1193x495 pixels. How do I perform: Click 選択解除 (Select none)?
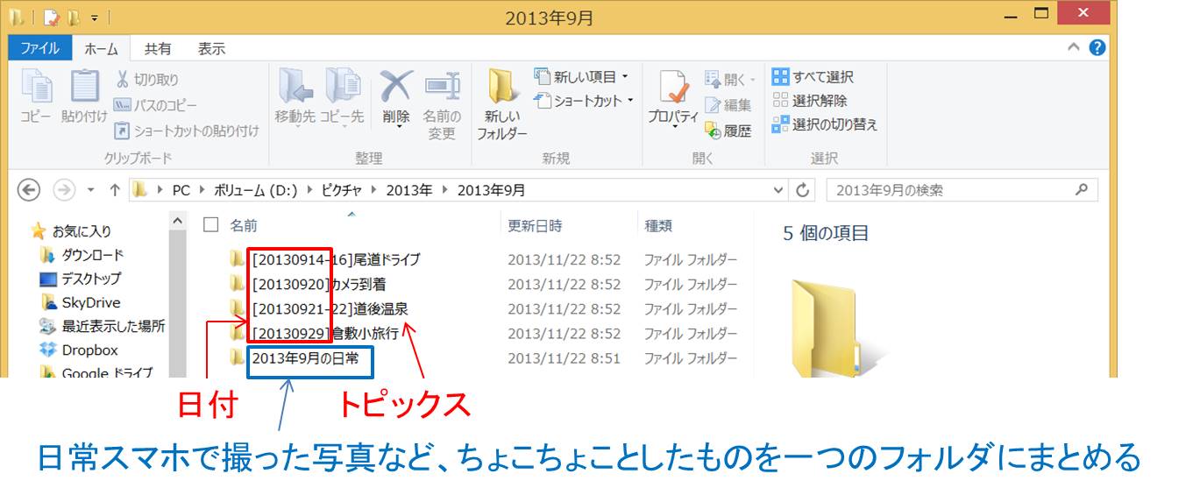[809, 101]
